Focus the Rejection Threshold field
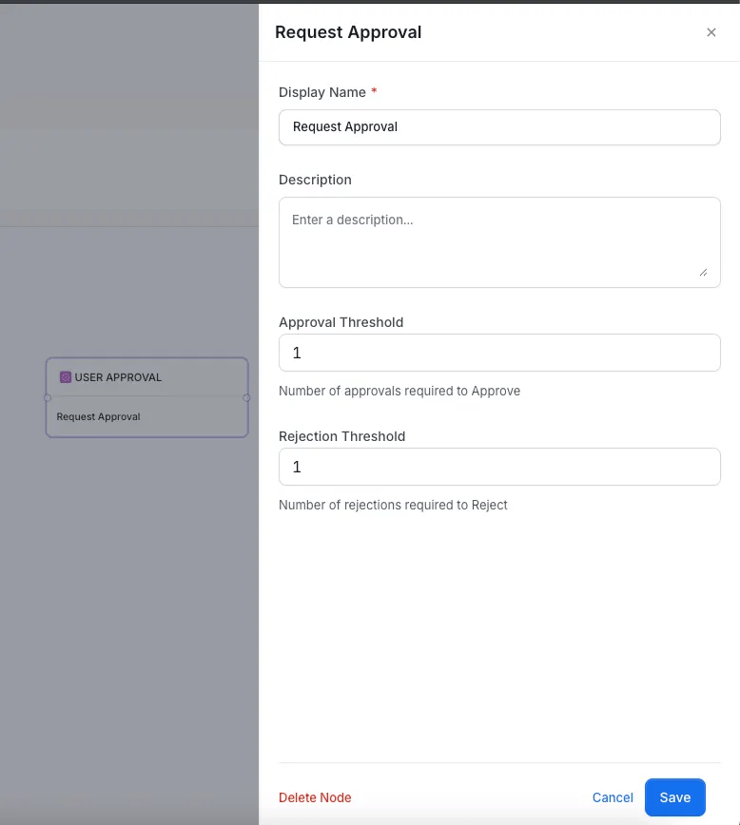The width and height of the screenshot is (740, 825). [499, 467]
